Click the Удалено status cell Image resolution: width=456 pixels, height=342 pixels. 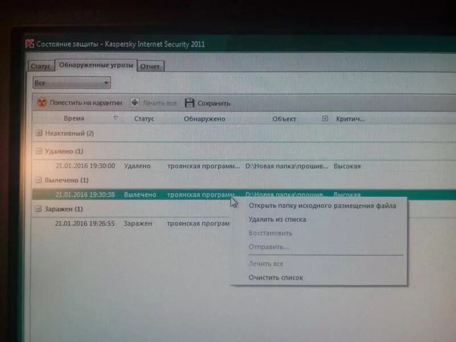(137, 166)
